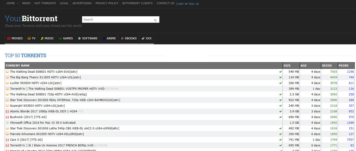The height and width of the screenshot is (151, 356).
Task: Open The Walking Dead S08E01 HDTV x264-SVA torrent
Action: (x=44, y=72)
